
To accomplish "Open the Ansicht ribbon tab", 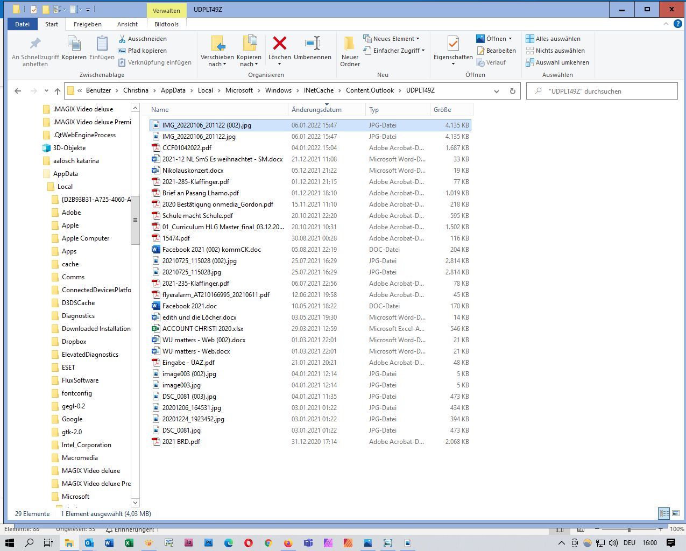I will coord(128,24).
